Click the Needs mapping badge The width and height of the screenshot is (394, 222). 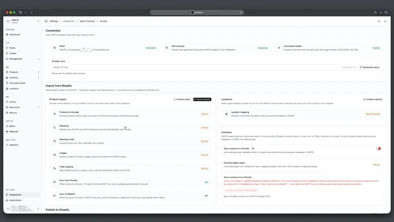click(373, 114)
